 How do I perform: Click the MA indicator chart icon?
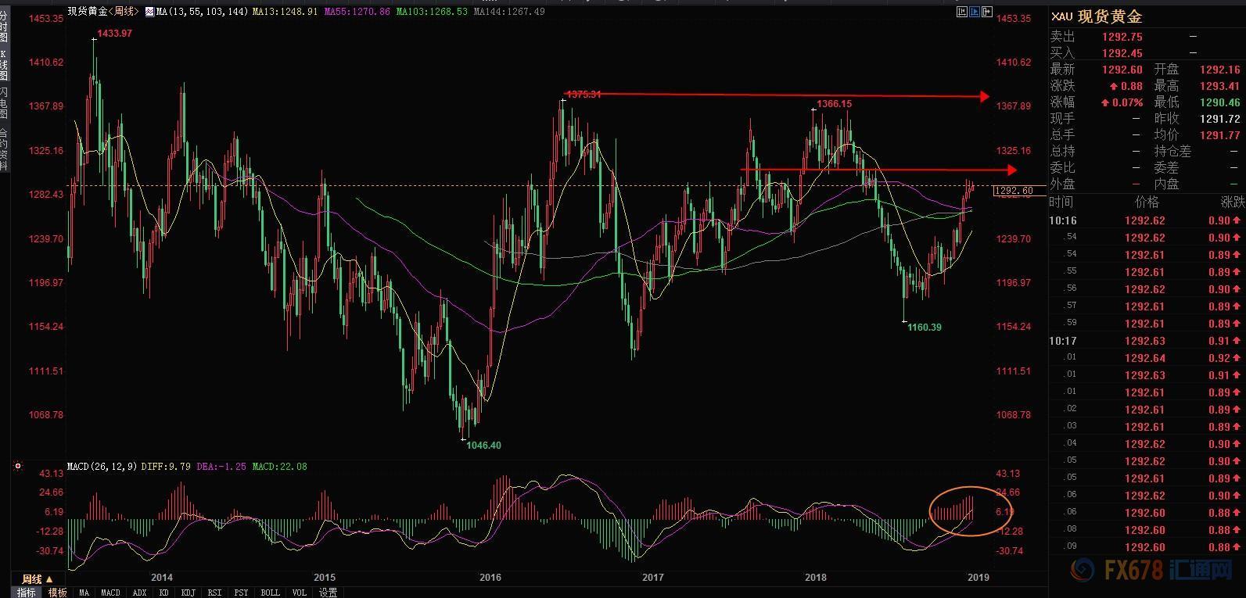tap(149, 13)
